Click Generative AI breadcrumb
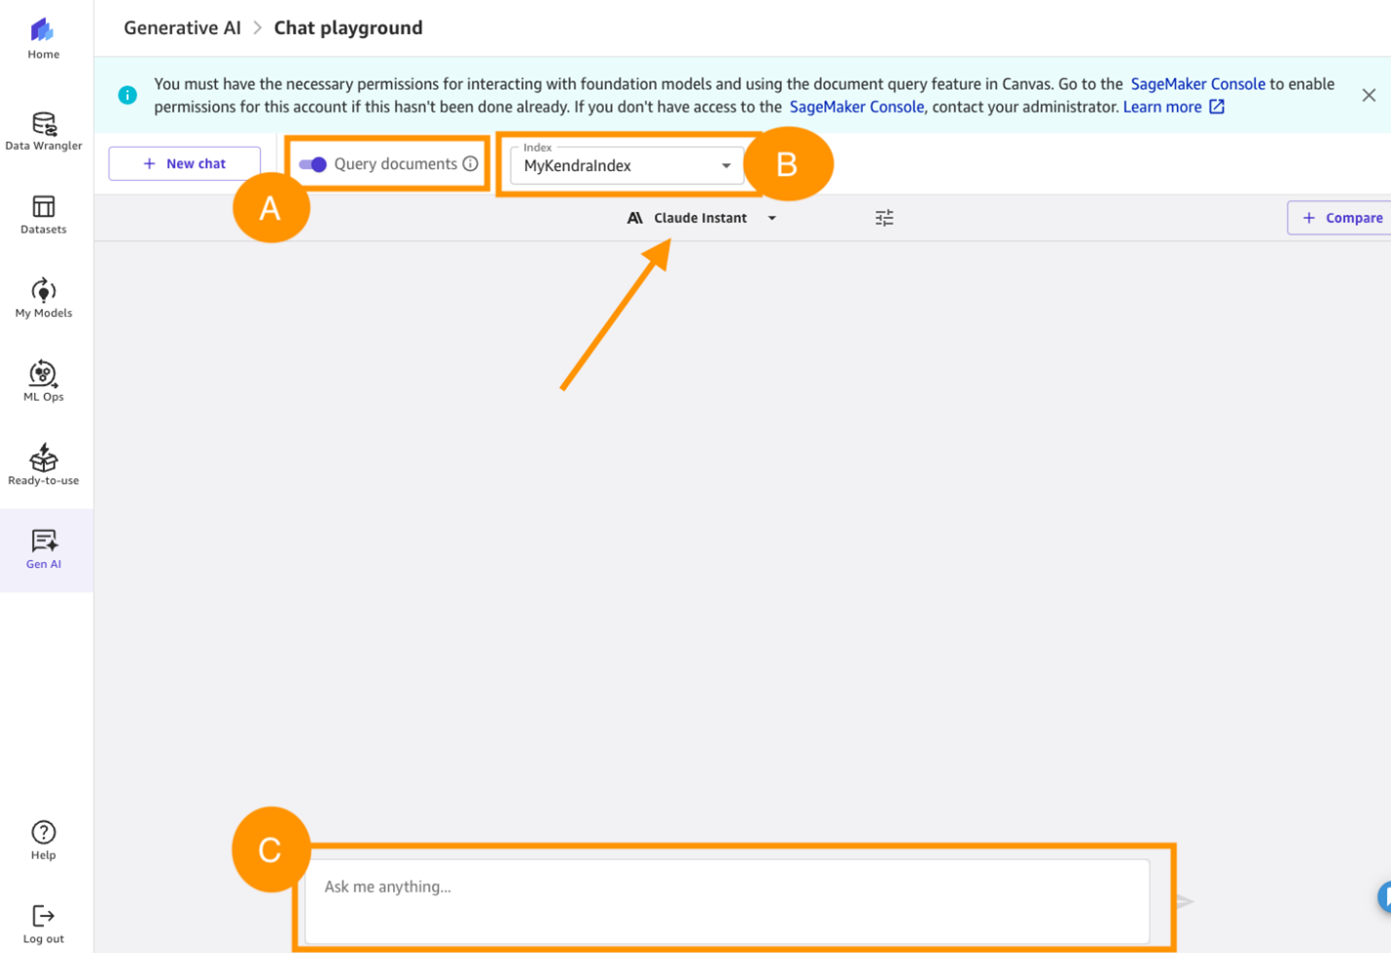The image size is (1391, 953). click(182, 28)
